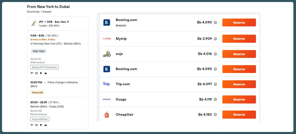Click '1 scale • 25h 40m' text
Image resolution: width=296 pixels, height=134 pixels.
(x=49, y=26)
